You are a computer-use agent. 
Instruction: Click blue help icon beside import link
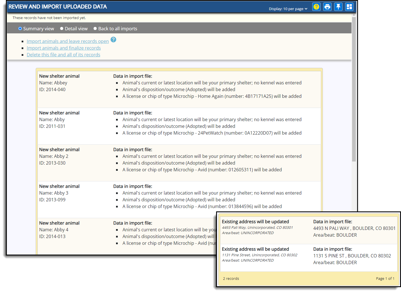[x=113, y=40]
